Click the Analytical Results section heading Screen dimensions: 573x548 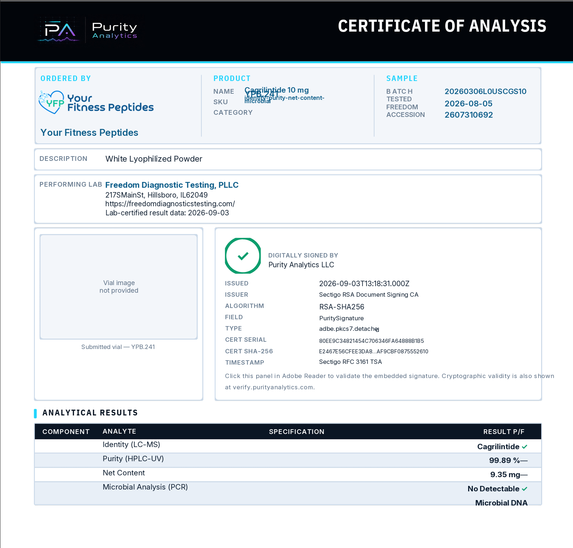point(90,413)
